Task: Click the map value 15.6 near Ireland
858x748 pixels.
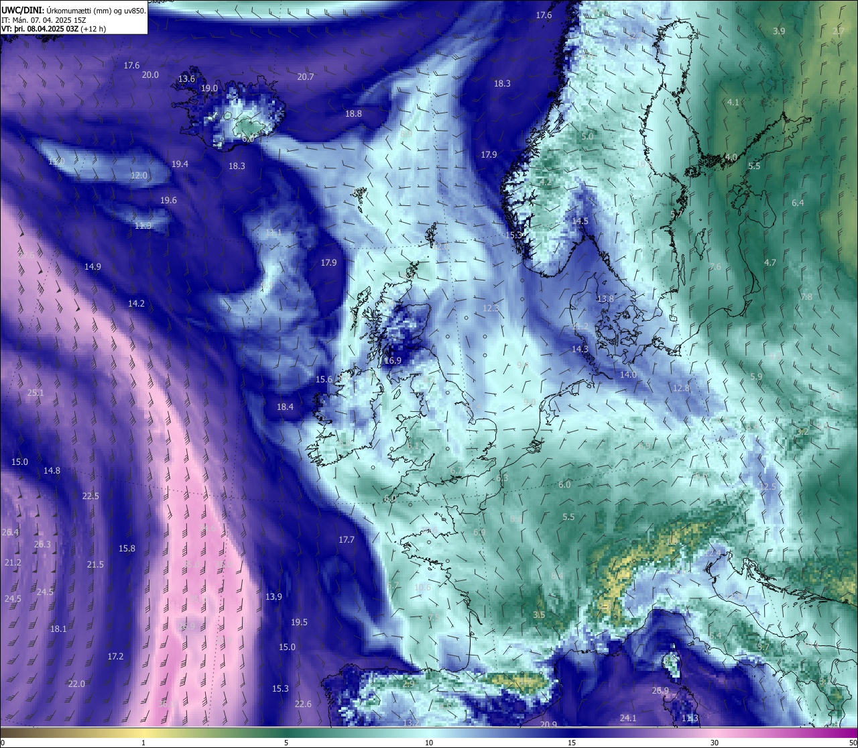Action: 324,380
